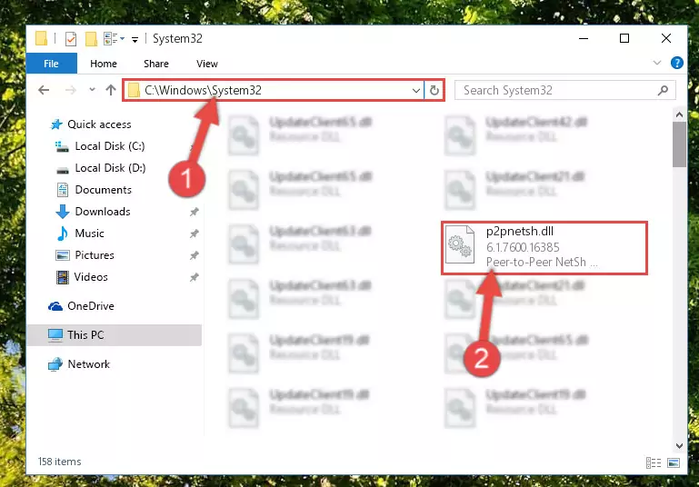Open Documents in the sidebar
The height and width of the screenshot is (487, 699).
[103, 190]
